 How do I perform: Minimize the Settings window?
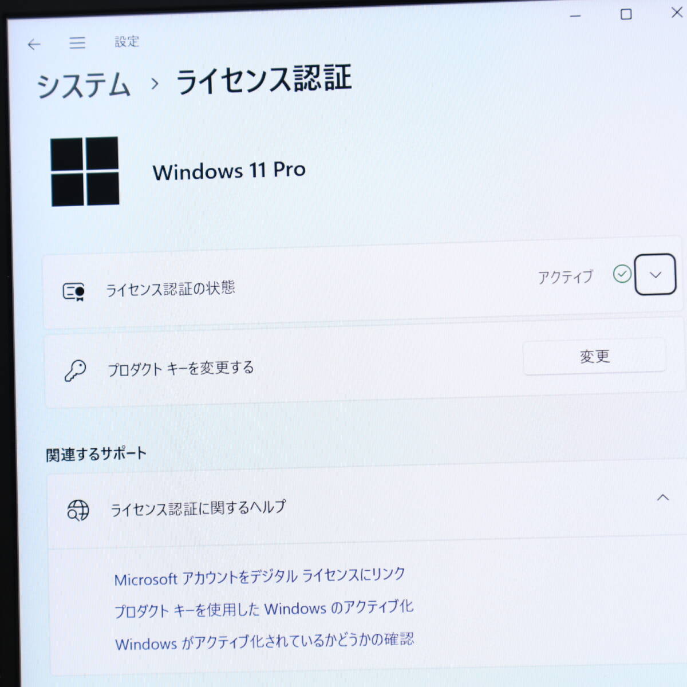(x=575, y=15)
